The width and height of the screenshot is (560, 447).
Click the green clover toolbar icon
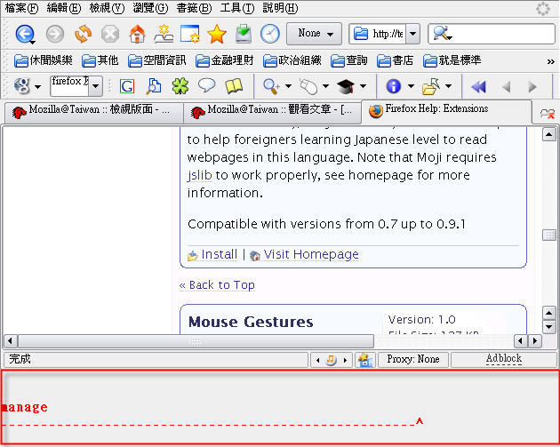180,86
